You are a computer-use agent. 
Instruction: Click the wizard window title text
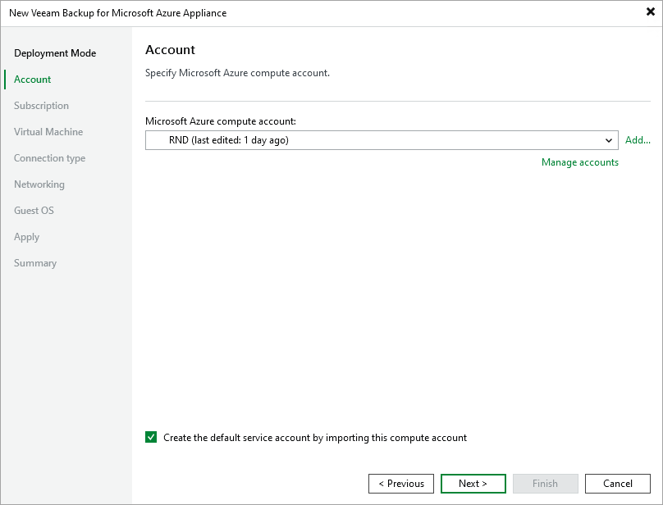(117, 13)
